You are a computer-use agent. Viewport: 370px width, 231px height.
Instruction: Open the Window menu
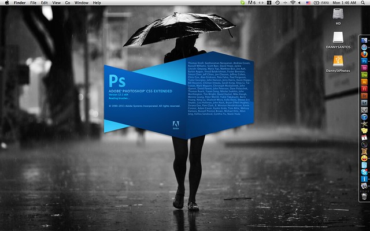point(82,3)
